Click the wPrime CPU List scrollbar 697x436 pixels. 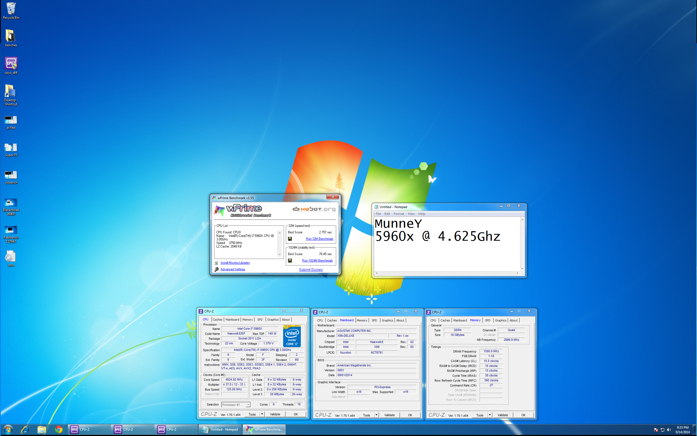click(x=279, y=244)
